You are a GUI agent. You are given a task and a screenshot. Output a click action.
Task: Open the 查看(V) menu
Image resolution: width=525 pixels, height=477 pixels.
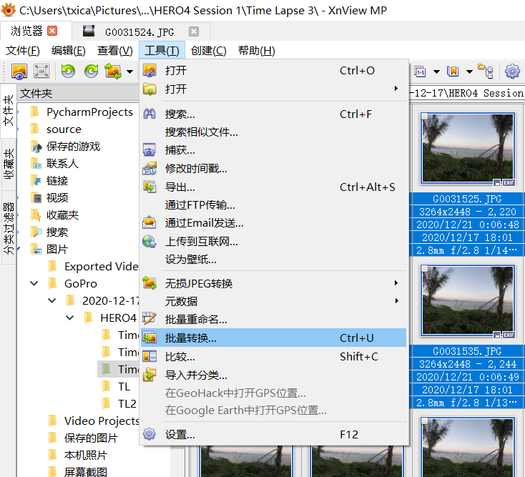pyautogui.click(x=115, y=51)
